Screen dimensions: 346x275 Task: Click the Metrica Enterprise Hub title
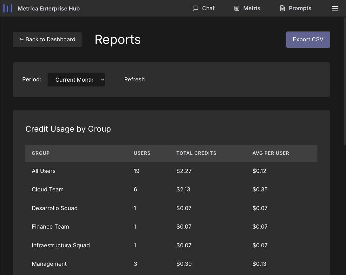click(49, 9)
